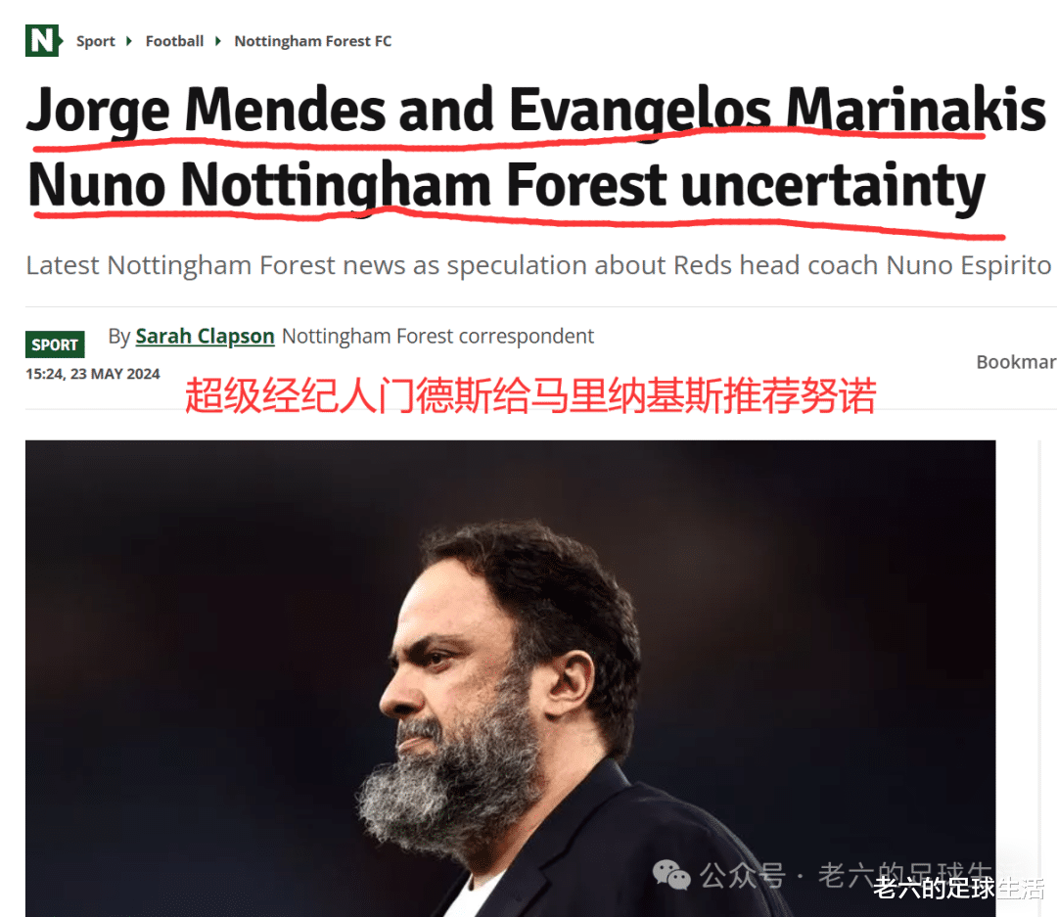Open the bearded man article photo
Screen dimensions: 1057x917
[510, 677]
